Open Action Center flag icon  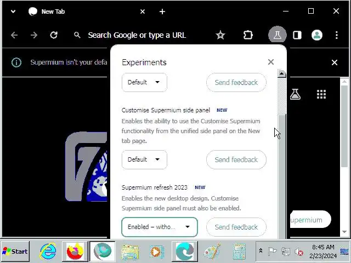point(272,251)
